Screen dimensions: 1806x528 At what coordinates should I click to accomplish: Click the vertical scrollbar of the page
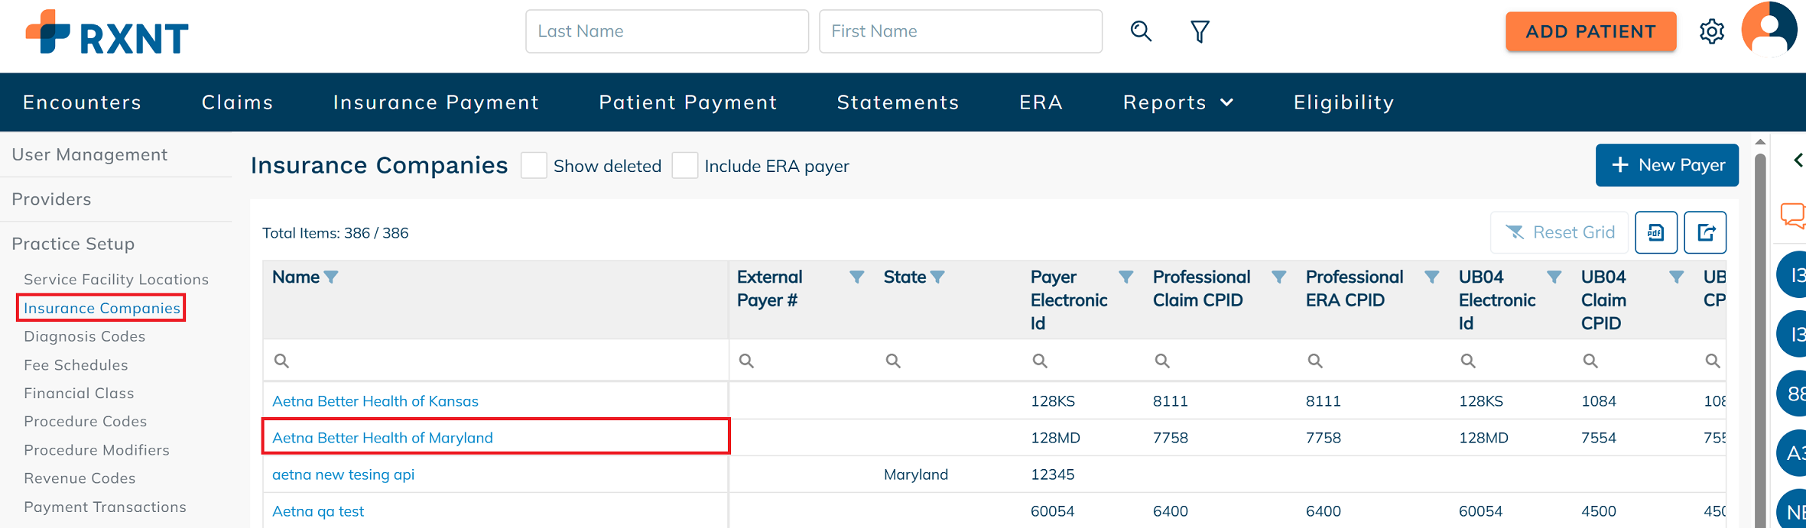[1760, 336]
